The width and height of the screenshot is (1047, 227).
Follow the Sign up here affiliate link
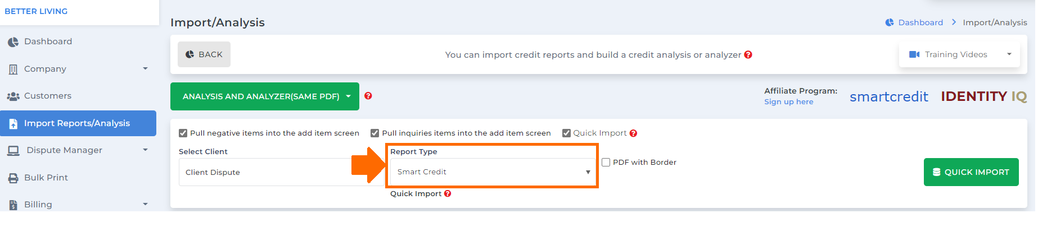pos(788,102)
